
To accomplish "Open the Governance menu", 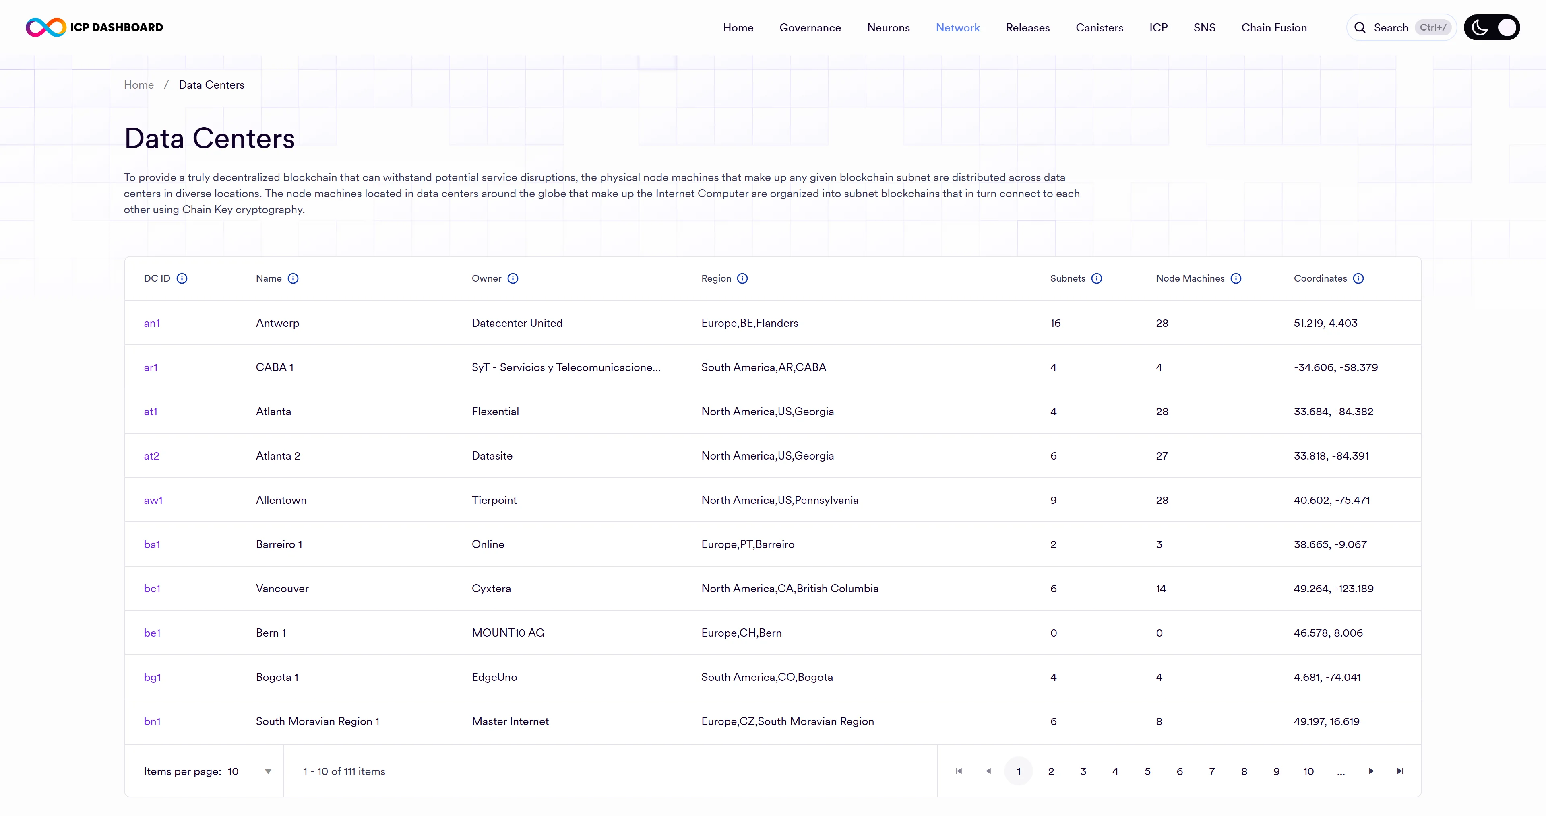I will coord(810,28).
